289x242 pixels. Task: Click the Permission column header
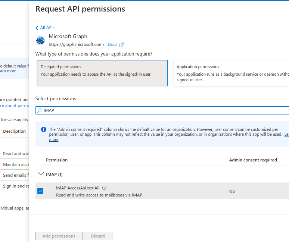[x=57, y=160]
